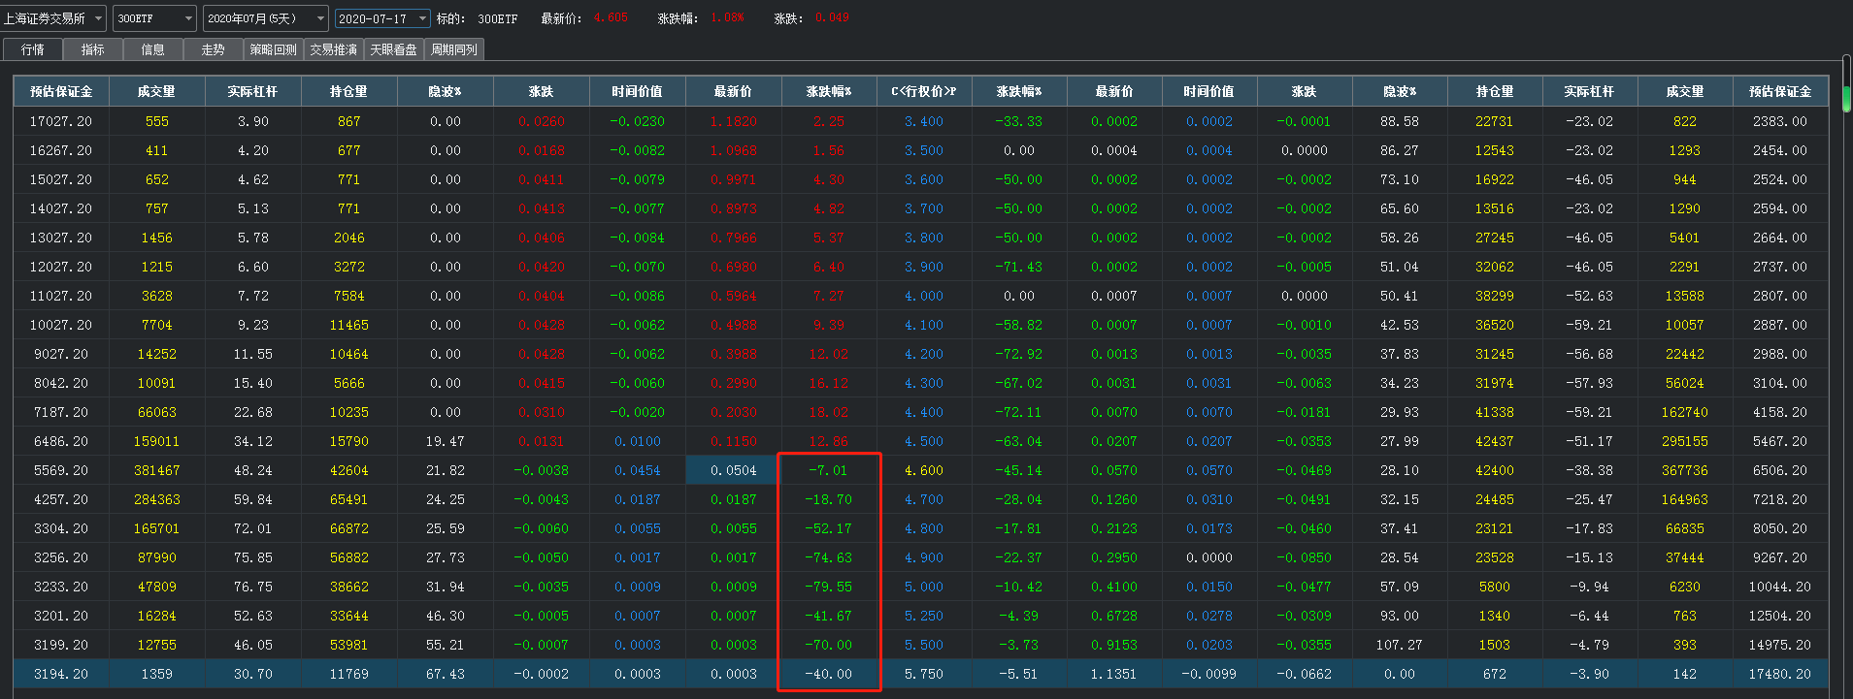The height and width of the screenshot is (699, 1853).
Task: Click the 3.400 strike price cell
Action: coord(923,121)
